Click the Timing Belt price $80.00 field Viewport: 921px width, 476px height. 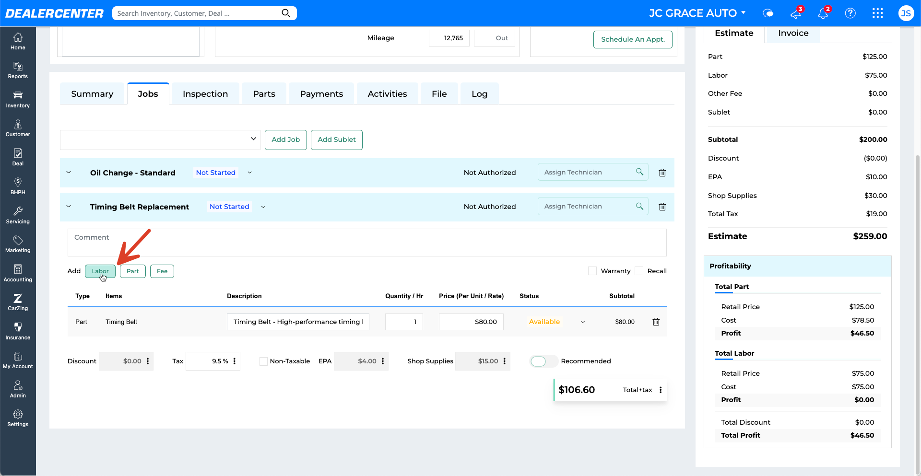[x=471, y=322]
